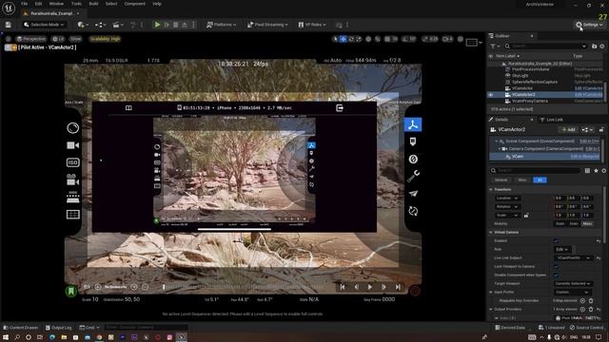The image size is (609, 342).
Task: Select the highlighted blue tripod icon on the VCam right panel
Action: point(413,124)
